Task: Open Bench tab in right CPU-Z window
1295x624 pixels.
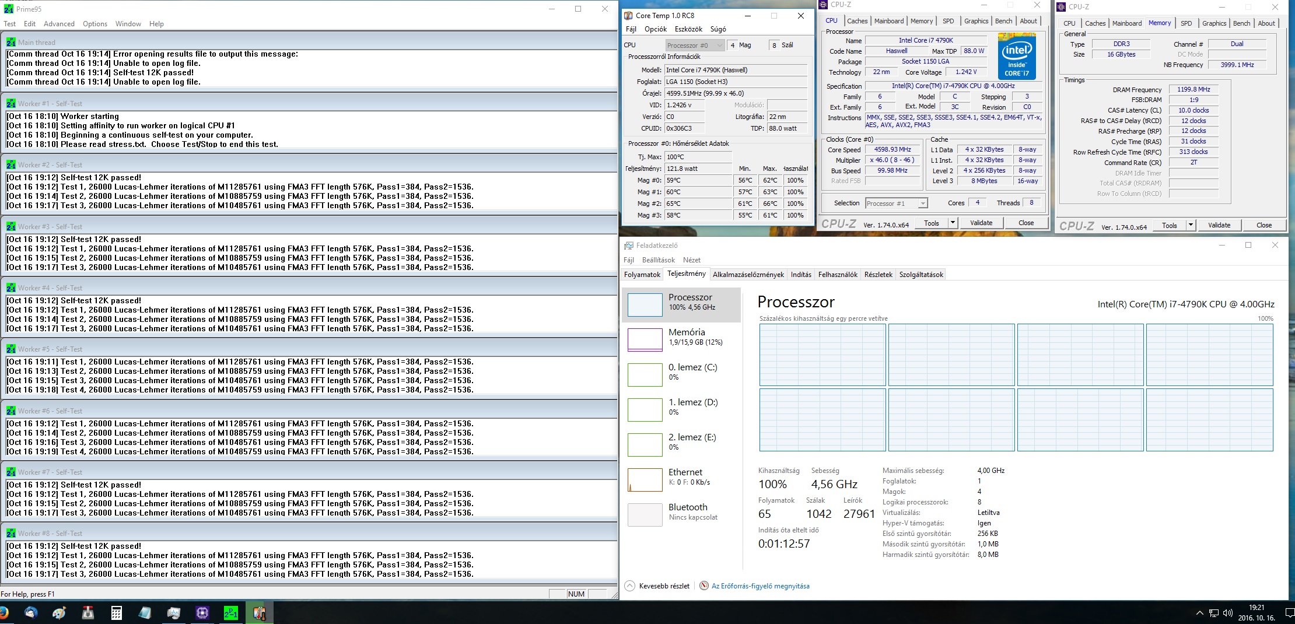Action: [x=1242, y=23]
